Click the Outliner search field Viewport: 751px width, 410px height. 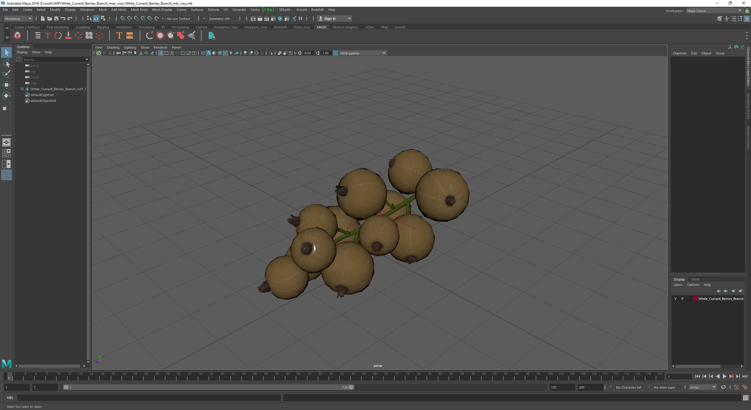click(55, 59)
